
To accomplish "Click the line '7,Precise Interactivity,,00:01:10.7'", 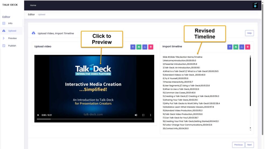I will click(178, 82).
